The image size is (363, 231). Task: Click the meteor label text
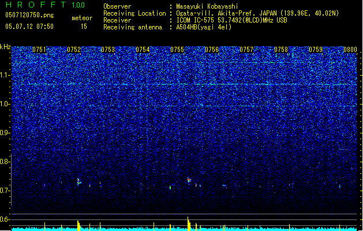coord(82,18)
